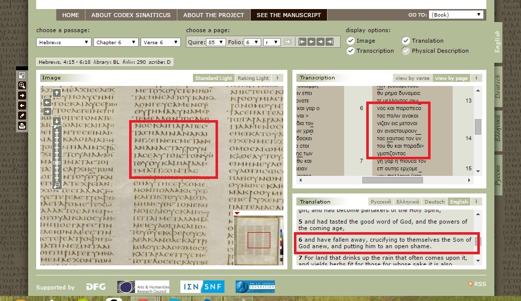Click the print icon in left toolbar
Image resolution: width=521 pixels, height=301 pixels.
point(22,126)
